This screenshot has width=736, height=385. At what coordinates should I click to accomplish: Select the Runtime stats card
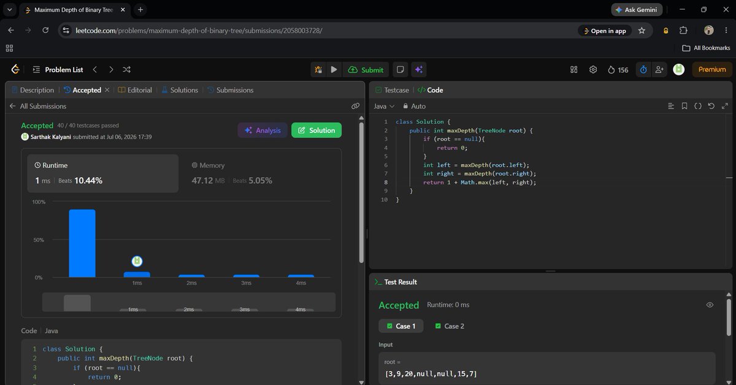click(x=103, y=173)
